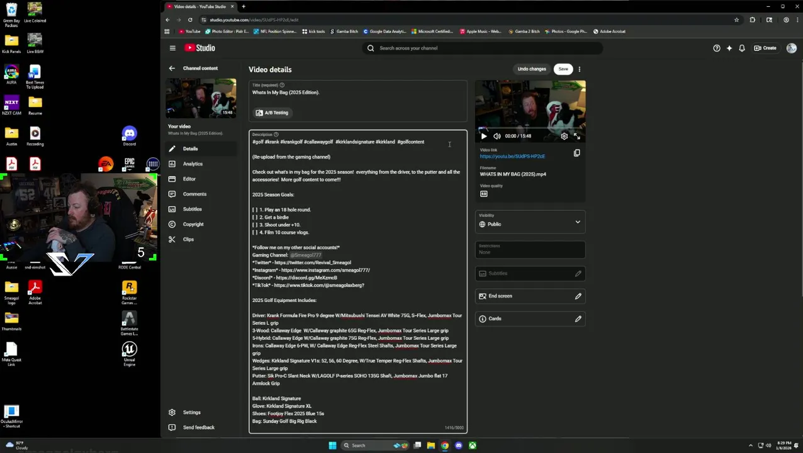Click the YouTube Studio logo
803x453 pixels.
click(x=199, y=48)
